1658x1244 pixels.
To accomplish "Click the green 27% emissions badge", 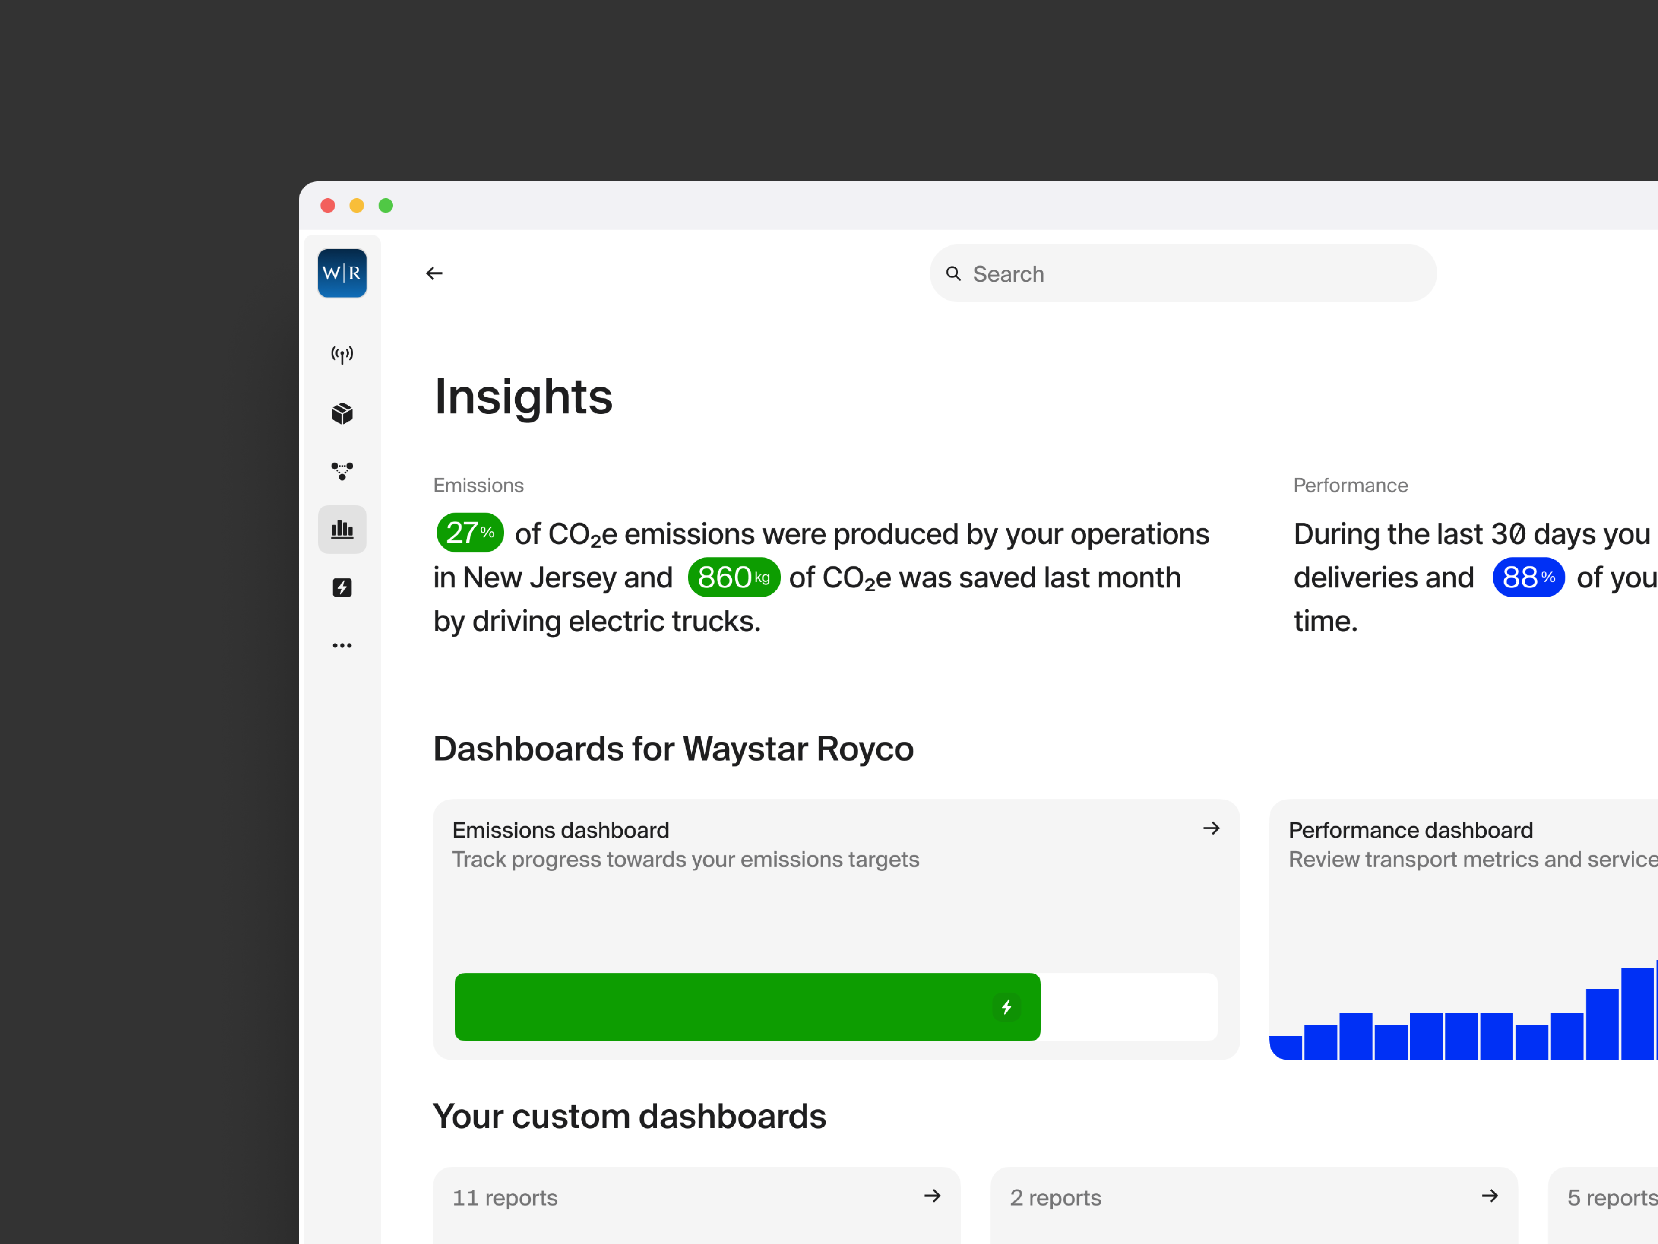I will (470, 533).
